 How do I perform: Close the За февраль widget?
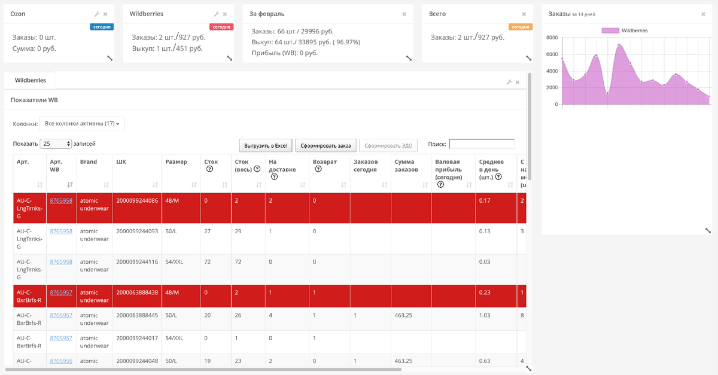pos(404,14)
